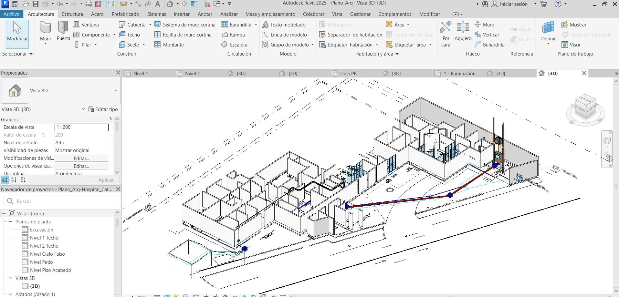Collapse the Planos de planta node
Screen dimensions: 619x297
click(10, 222)
